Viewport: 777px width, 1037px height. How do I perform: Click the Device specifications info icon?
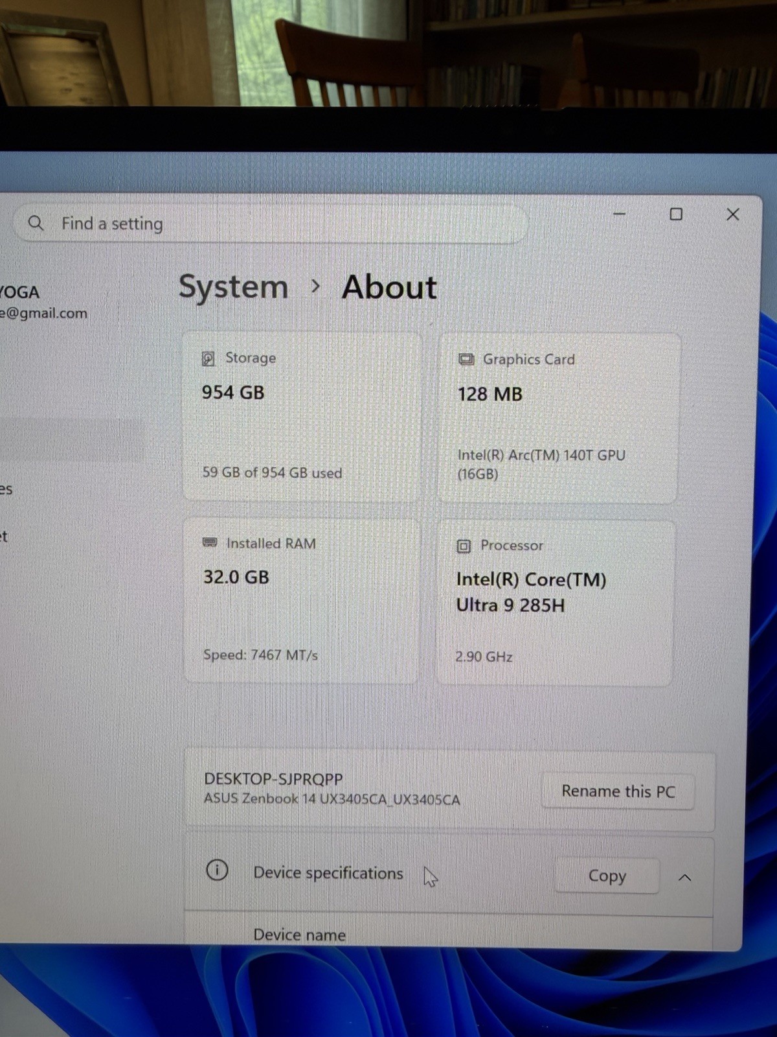point(217,870)
